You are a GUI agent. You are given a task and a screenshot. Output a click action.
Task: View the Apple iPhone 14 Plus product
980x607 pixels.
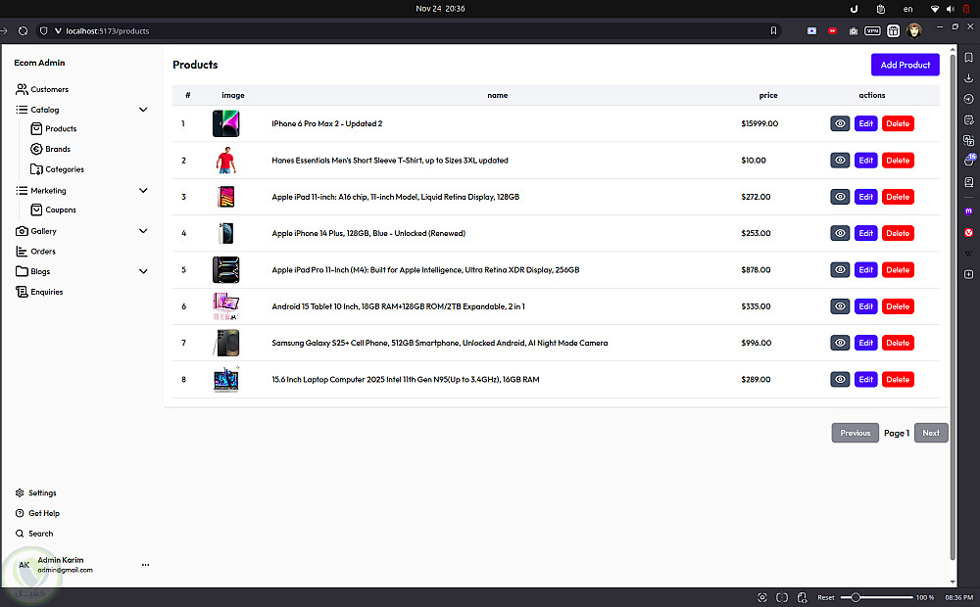pos(840,233)
